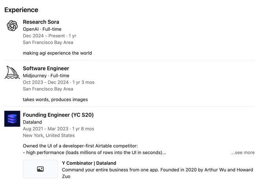Click the "Oct 2023 - Dec 2024" date line

[58, 82]
